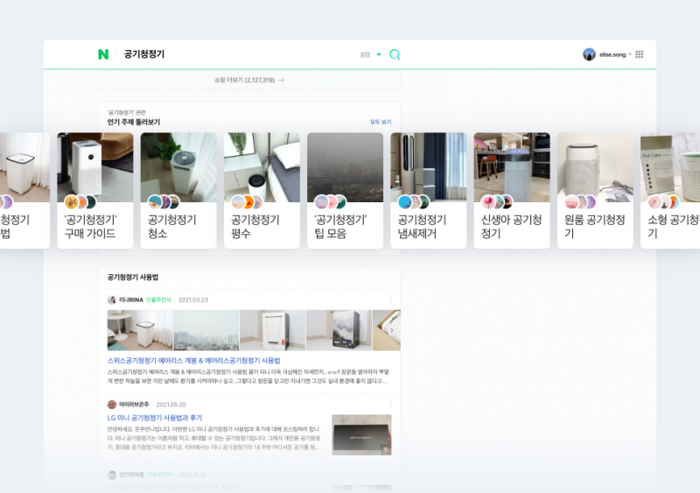Click the '공기청정기' 팁 모음 hazy city image
The image size is (700, 493).
click(x=345, y=167)
